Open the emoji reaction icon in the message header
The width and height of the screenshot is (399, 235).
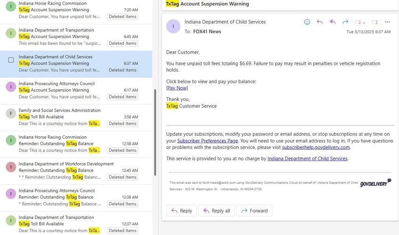point(307,22)
